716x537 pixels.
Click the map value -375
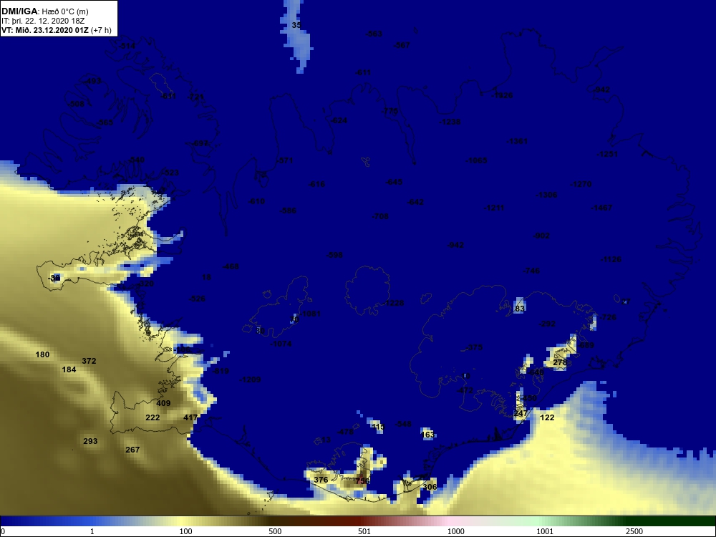(x=475, y=347)
